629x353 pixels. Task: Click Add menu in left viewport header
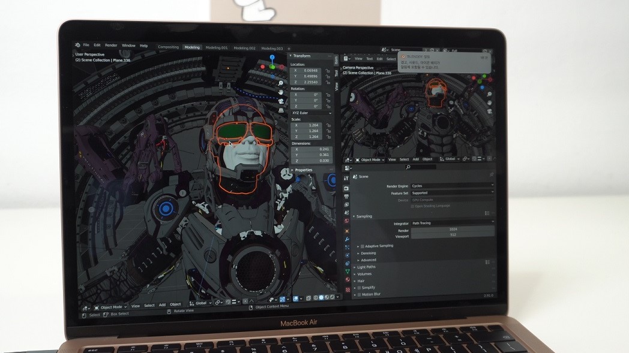pos(162,305)
